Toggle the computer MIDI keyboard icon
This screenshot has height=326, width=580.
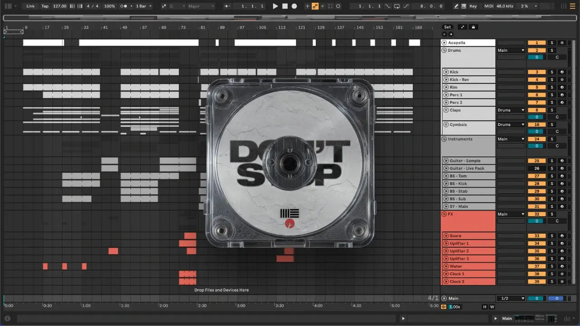coord(464,6)
